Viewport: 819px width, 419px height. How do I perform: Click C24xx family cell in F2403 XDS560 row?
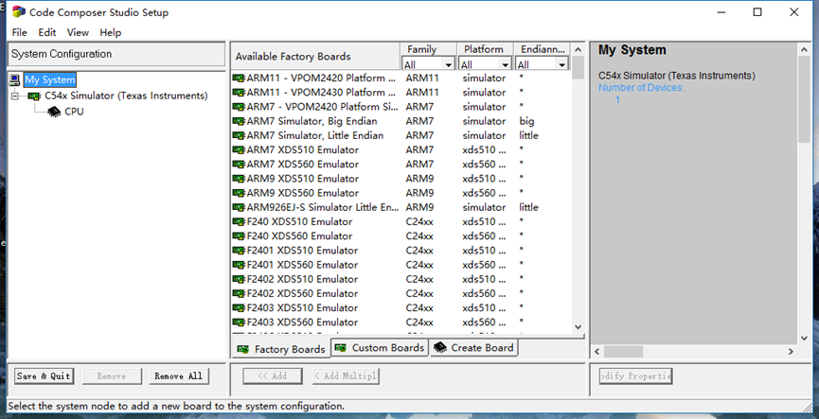[x=419, y=322]
